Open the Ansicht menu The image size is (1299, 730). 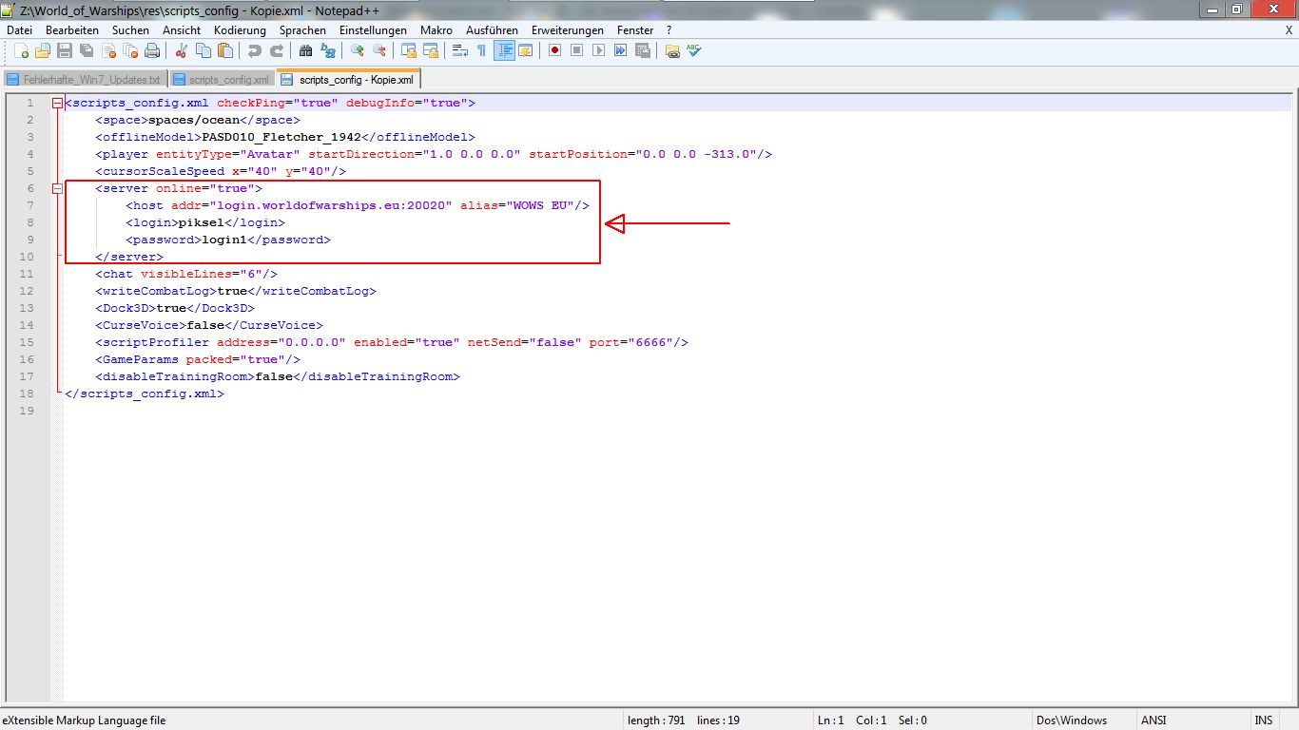[x=182, y=30]
